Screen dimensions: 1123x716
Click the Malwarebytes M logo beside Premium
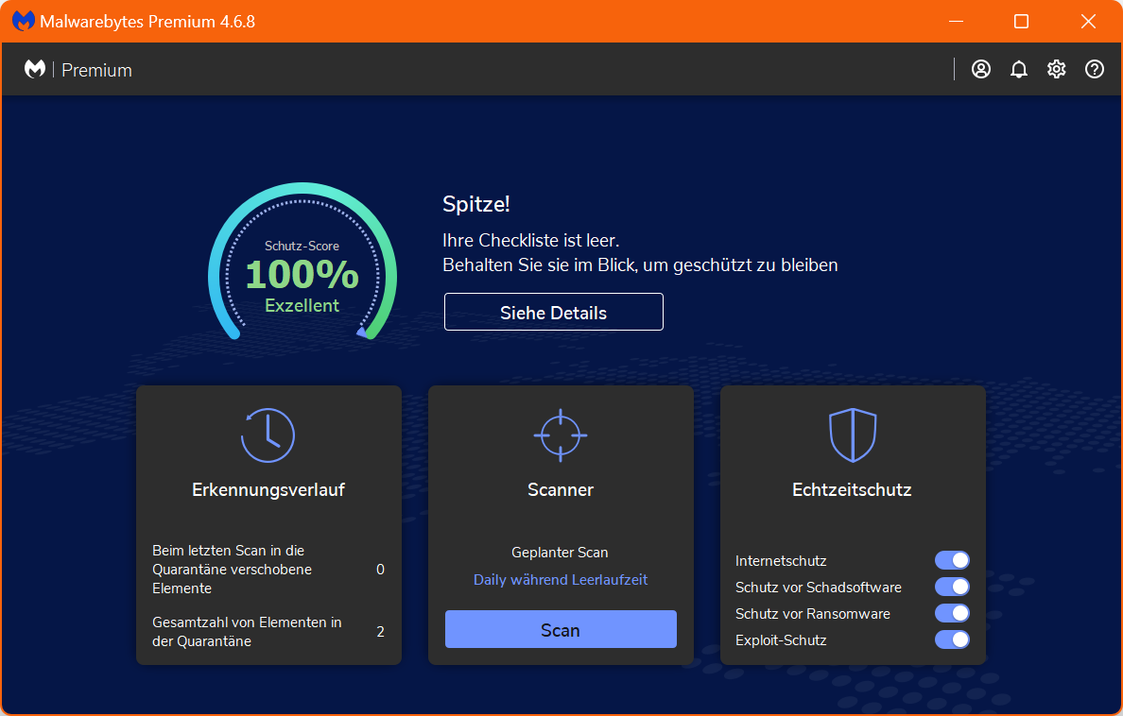click(35, 70)
